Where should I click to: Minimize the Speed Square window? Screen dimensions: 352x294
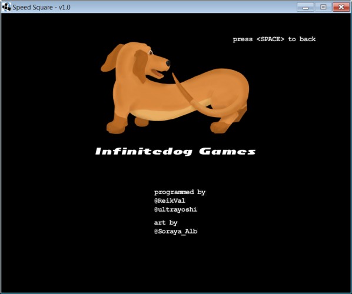pos(305,7)
